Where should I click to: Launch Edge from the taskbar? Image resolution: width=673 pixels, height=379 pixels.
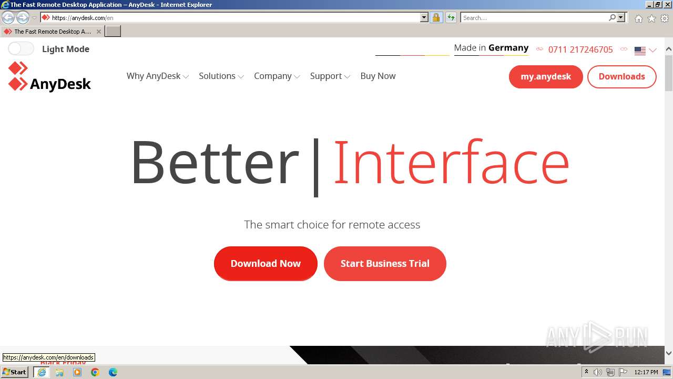pyautogui.click(x=113, y=372)
